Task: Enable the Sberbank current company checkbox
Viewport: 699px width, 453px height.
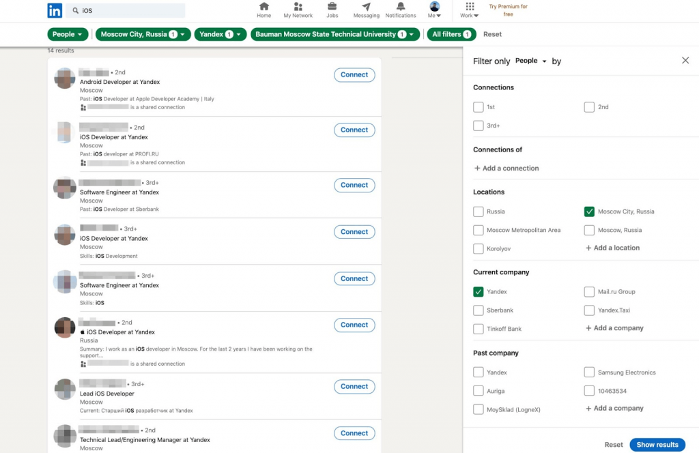Action: (479, 310)
